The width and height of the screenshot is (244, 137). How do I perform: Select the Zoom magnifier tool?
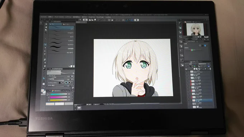click(46, 24)
